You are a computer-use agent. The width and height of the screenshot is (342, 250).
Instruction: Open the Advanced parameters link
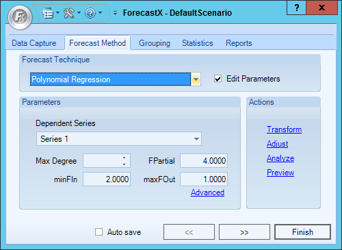point(207,192)
